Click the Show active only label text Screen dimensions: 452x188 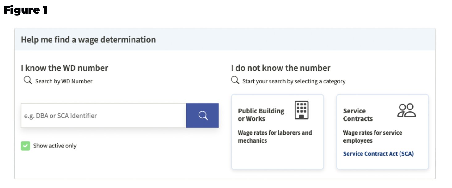point(55,146)
